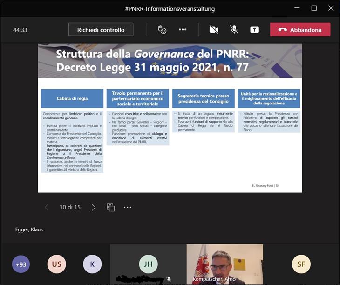This screenshot has height=285, width=340.
Task: Show the +93 additional participants
Action: tap(21, 264)
